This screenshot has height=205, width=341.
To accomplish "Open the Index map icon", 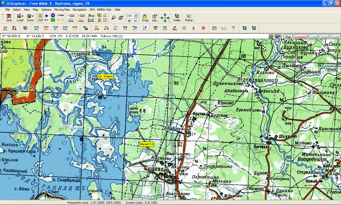I will [177, 18].
